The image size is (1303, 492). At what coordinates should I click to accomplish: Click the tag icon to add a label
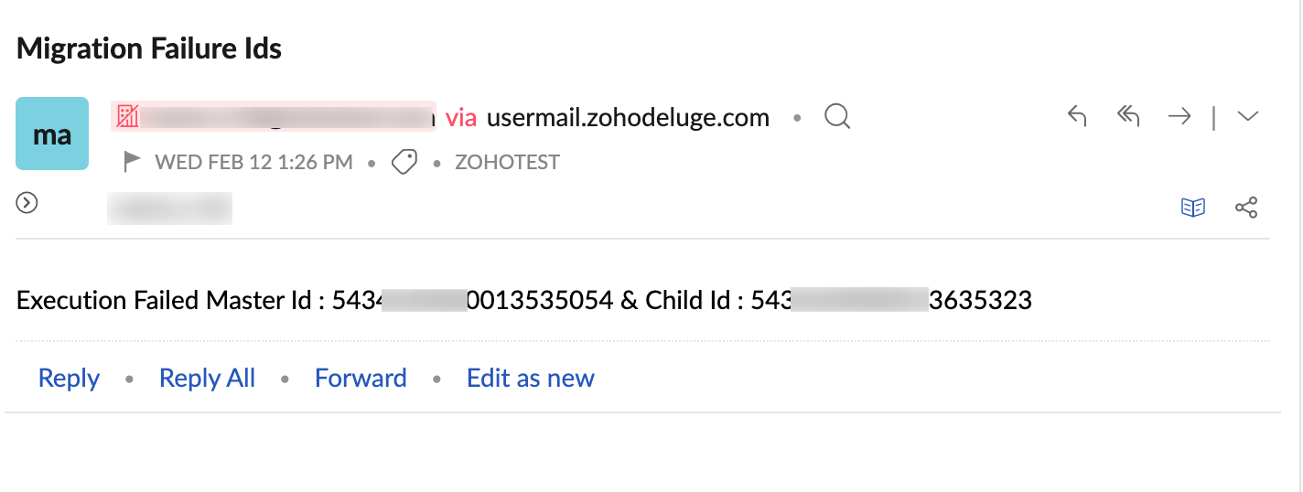coord(404,163)
